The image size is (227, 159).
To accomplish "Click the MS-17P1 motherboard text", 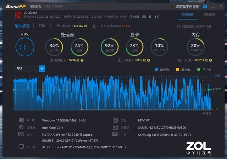I will pyautogui.click(x=144, y=120).
